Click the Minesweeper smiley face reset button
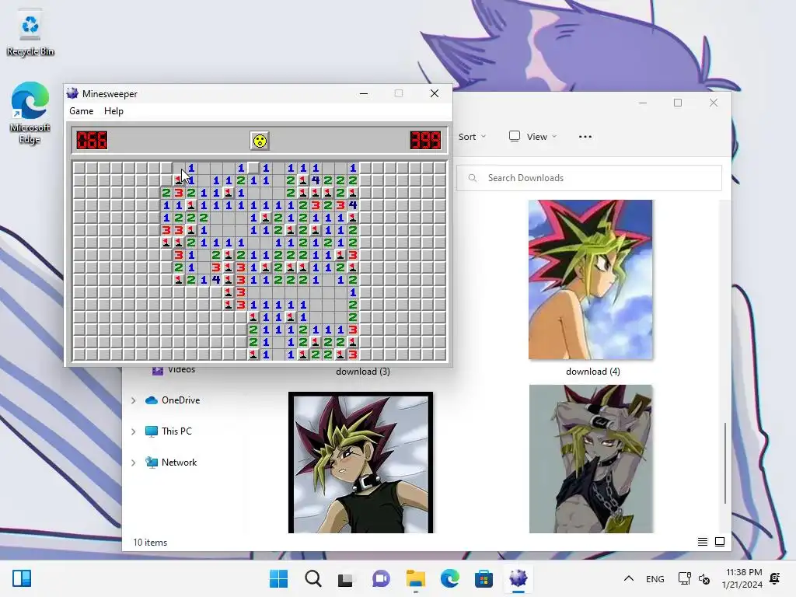Image resolution: width=796 pixels, height=597 pixels. pyautogui.click(x=260, y=141)
